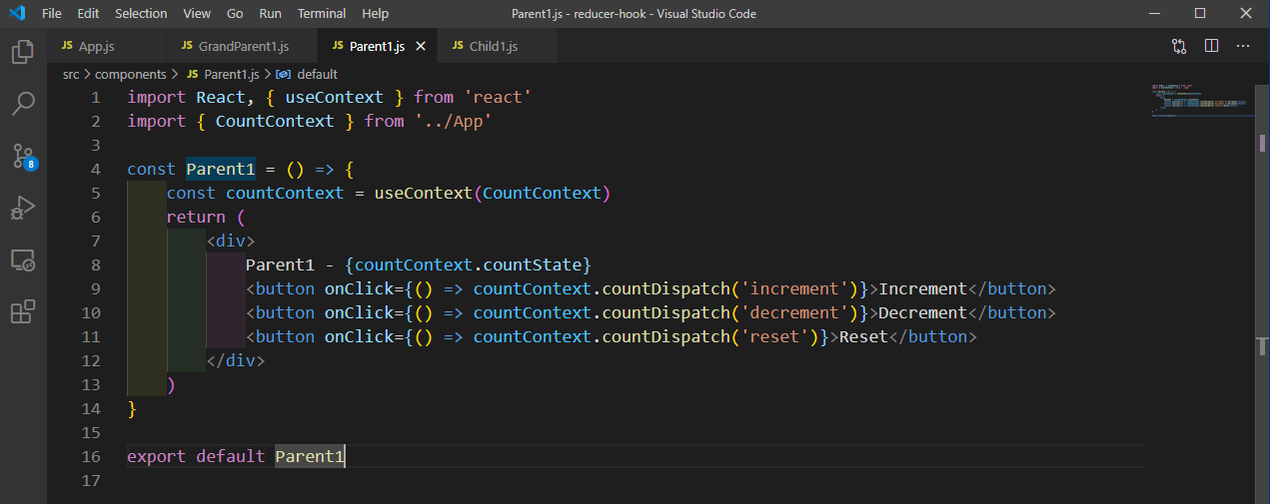Open the Terminal menu
Viewport: 1270px width, 504px height.
point(322,13)
